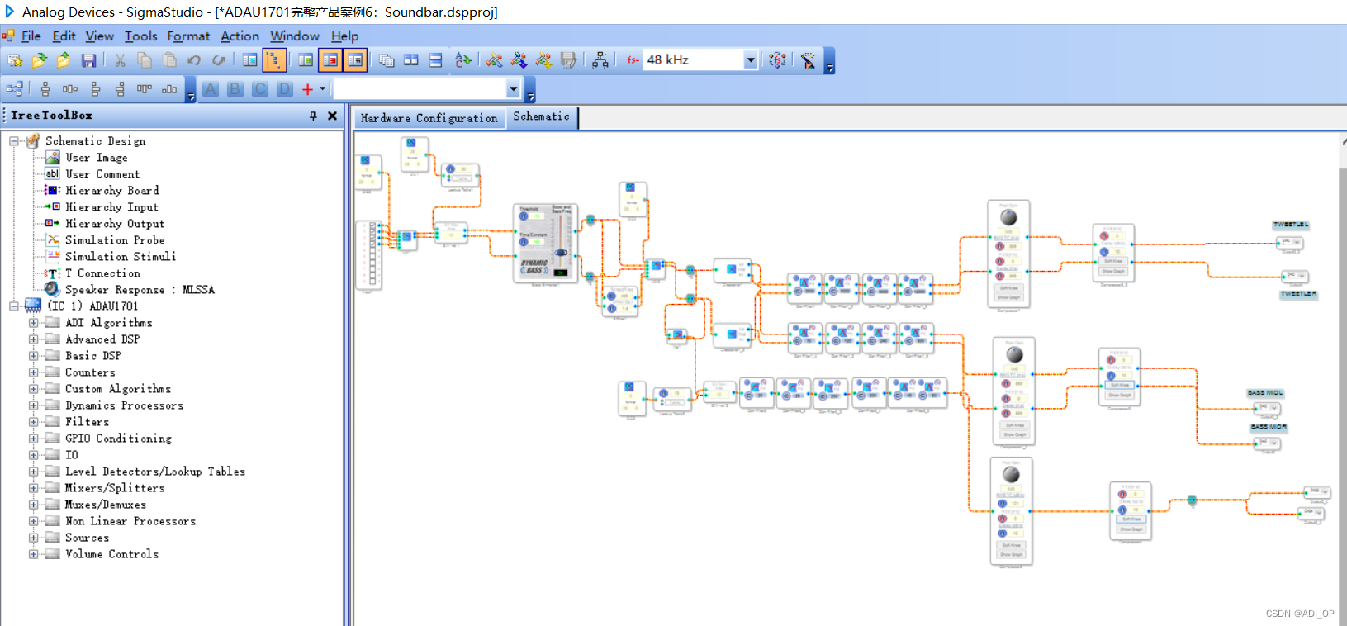Image resolution: width=1347 pixels, height=626 pixels.
Task: Click the Export System Files icon
Action: click(568, 60)
